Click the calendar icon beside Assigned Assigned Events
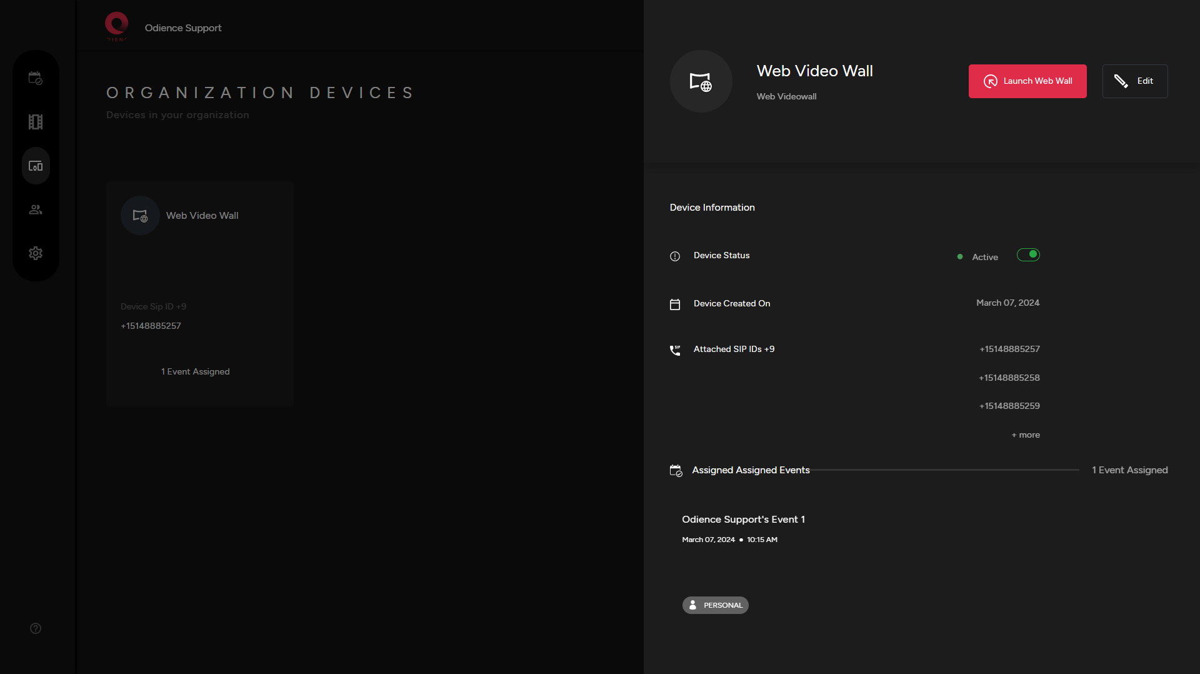Image resolution: width=1200 pixels, height=674 pixels. coord(676,470)
